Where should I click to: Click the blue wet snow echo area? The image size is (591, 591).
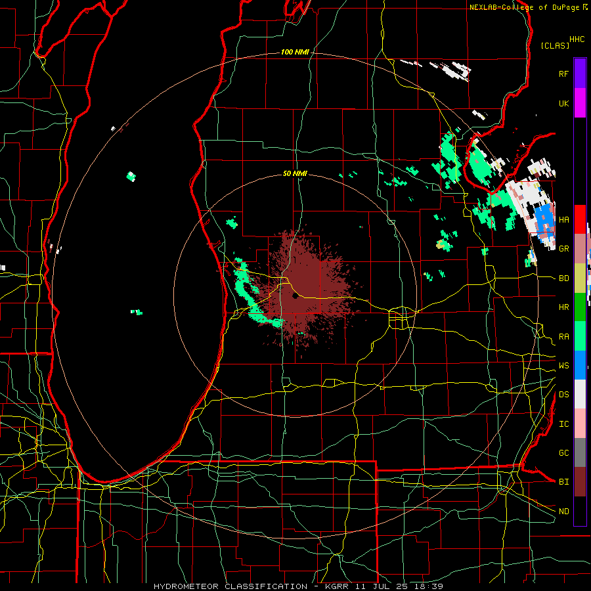coord(544,222)
